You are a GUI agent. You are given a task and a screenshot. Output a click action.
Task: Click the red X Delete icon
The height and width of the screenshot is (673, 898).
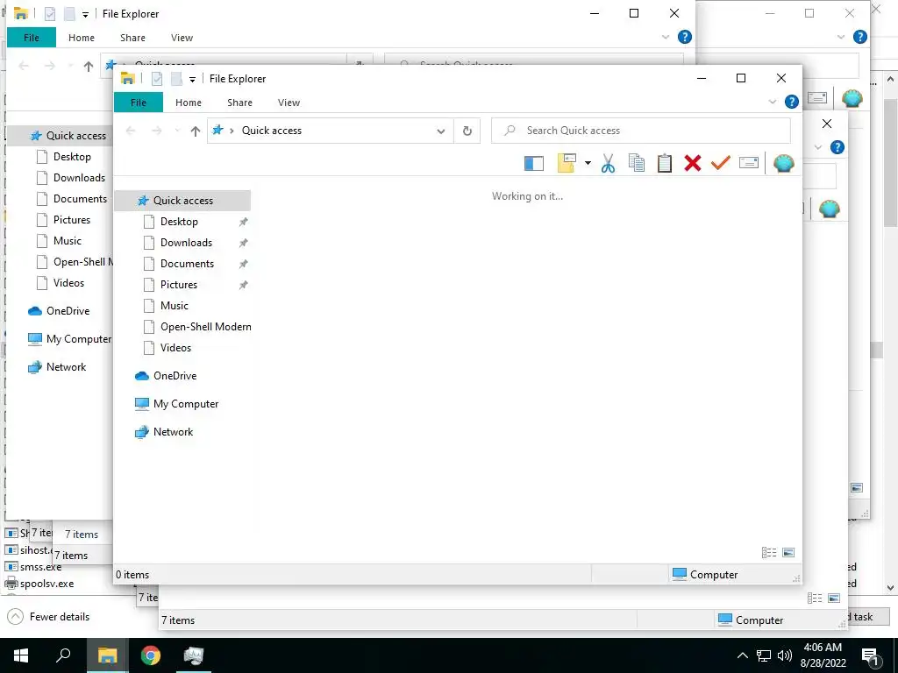693,163
